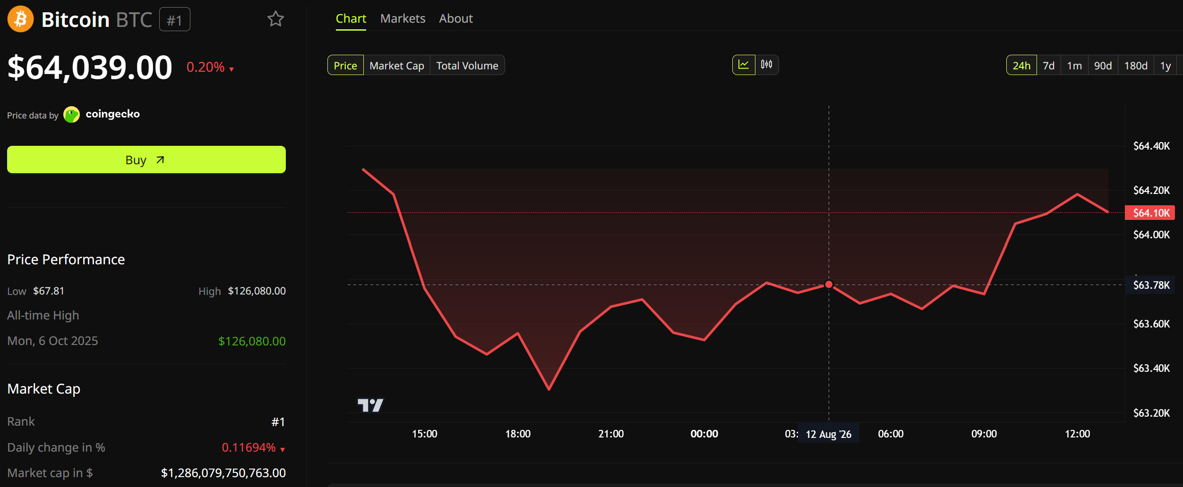Screen dimensions: 1183x487
Task: Choose the 180d time range
Action: [1136, 66]
